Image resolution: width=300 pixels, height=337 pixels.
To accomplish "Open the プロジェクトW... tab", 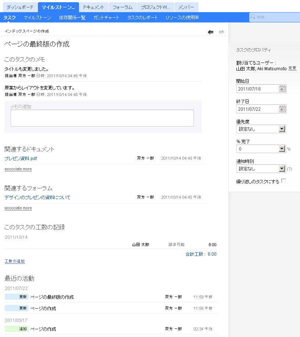I will pyautogui.click(x=156, y=7).
